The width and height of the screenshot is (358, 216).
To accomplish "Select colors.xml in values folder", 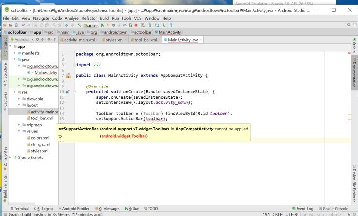I will click(40, 138).
